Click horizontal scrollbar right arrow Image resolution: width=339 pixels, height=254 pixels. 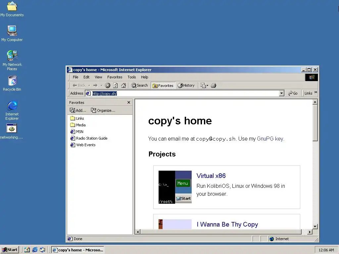point(310,232)
